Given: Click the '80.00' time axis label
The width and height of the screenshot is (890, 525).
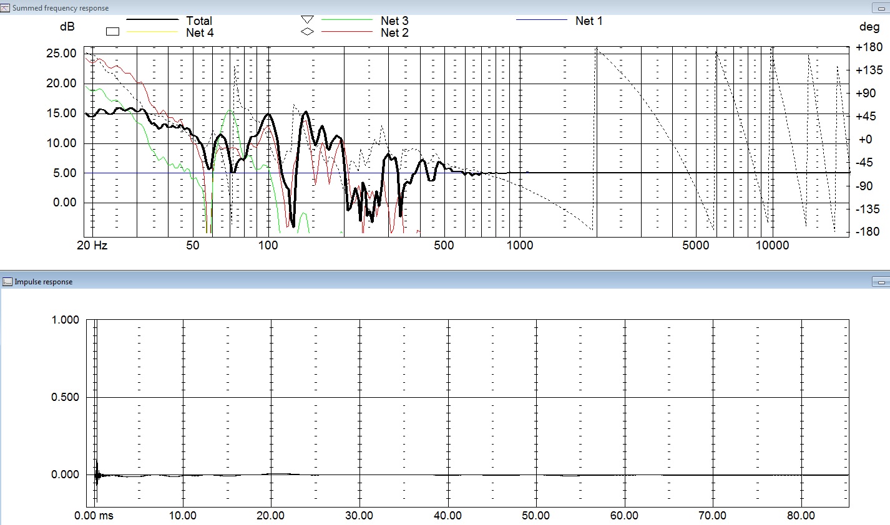Looking at the screenshot, I should 801,516.
